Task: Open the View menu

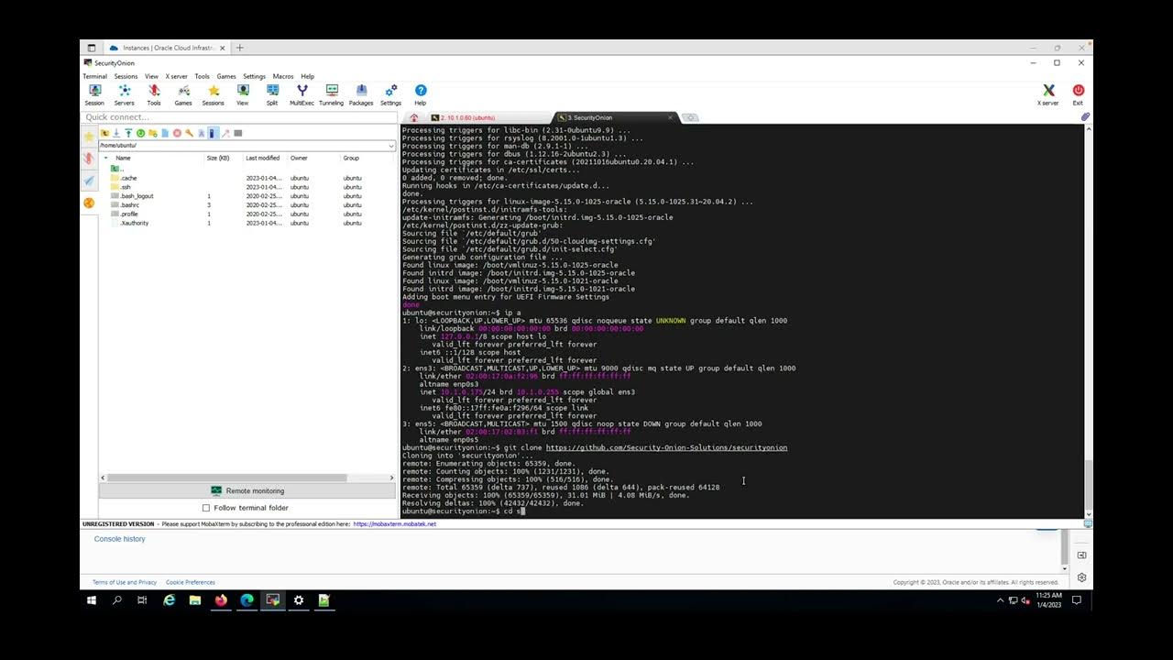Action: (x=151, y=76)
